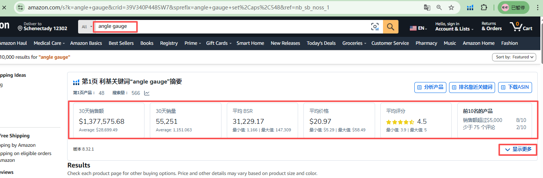Click the 下载ASIN button

[x=515, y=87]
